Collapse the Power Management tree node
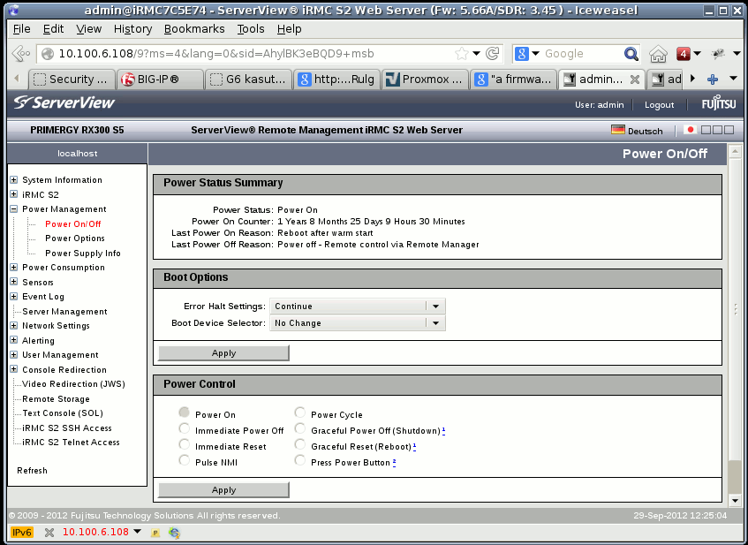 tap(14, 209)
